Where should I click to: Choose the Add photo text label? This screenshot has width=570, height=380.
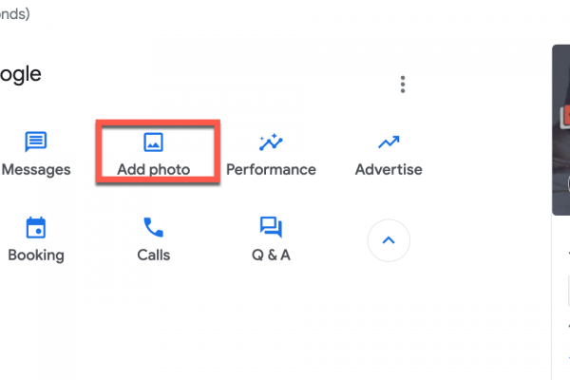153,170
